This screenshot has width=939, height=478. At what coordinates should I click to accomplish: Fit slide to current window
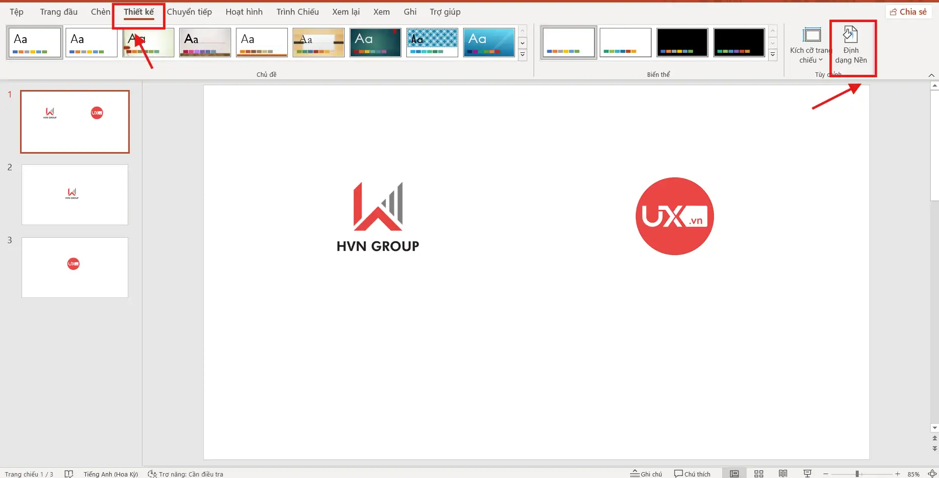pyautogui.click(x=932, y=473)
